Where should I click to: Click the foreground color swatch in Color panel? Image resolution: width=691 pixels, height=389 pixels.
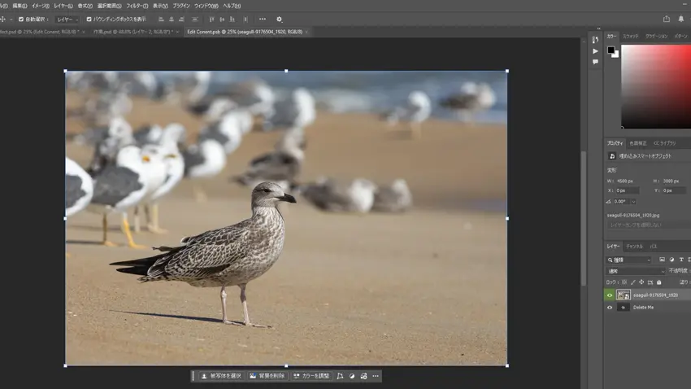click(x=611, y=50)
